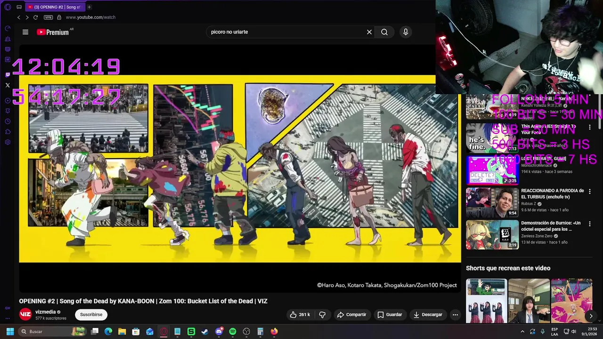Focus the address bar showing www.youtube.com/watch
The width and height of the screenshot is (603, 339).
coord(90,17)
